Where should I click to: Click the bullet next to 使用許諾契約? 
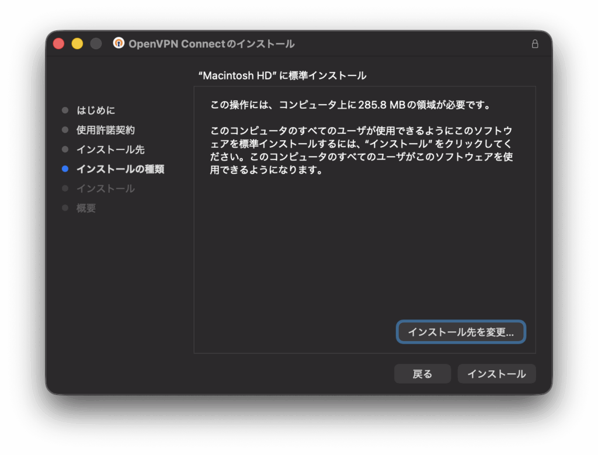(x=65, y=130)
